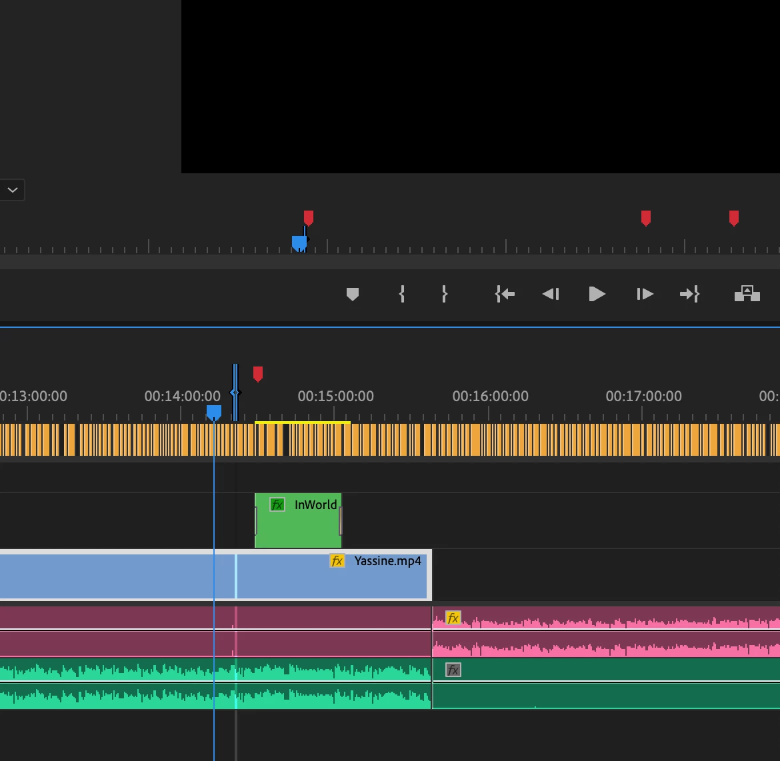
Task: Click the 00:15:00:00 timecode on the ruler
Action: (x=336, y=396)
